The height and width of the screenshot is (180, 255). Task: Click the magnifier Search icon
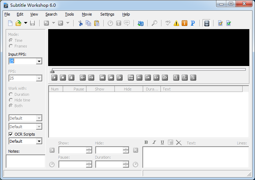(154, 23)
